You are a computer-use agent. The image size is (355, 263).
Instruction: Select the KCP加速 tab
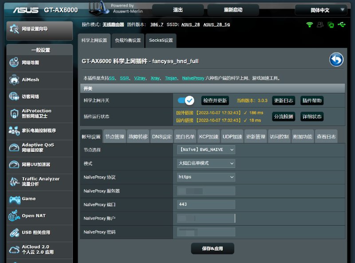[x=209, y=136]
